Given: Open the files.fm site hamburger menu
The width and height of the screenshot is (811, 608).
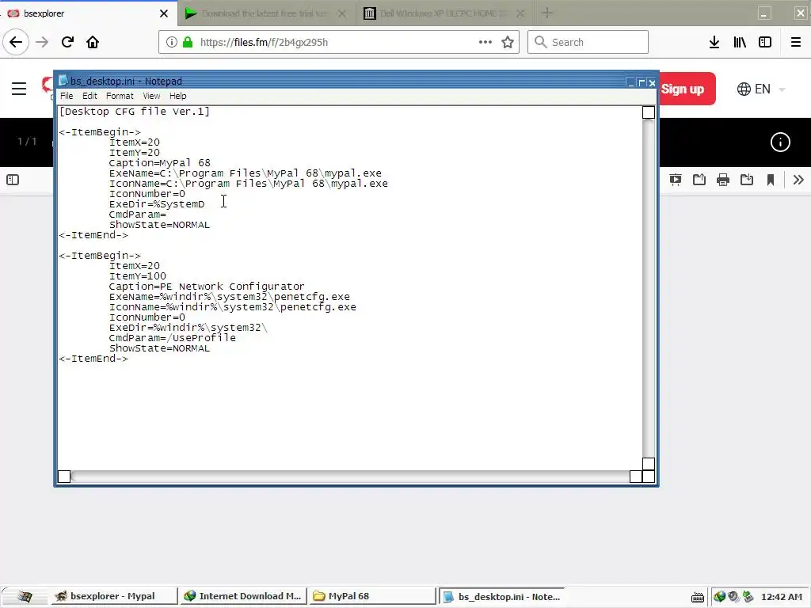Looking at the screenshot, I should pyautogui.click(x=19, y=89).
